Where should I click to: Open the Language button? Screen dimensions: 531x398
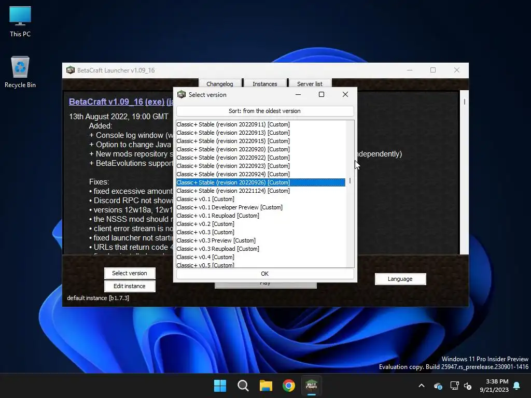[x=400, y=279]
